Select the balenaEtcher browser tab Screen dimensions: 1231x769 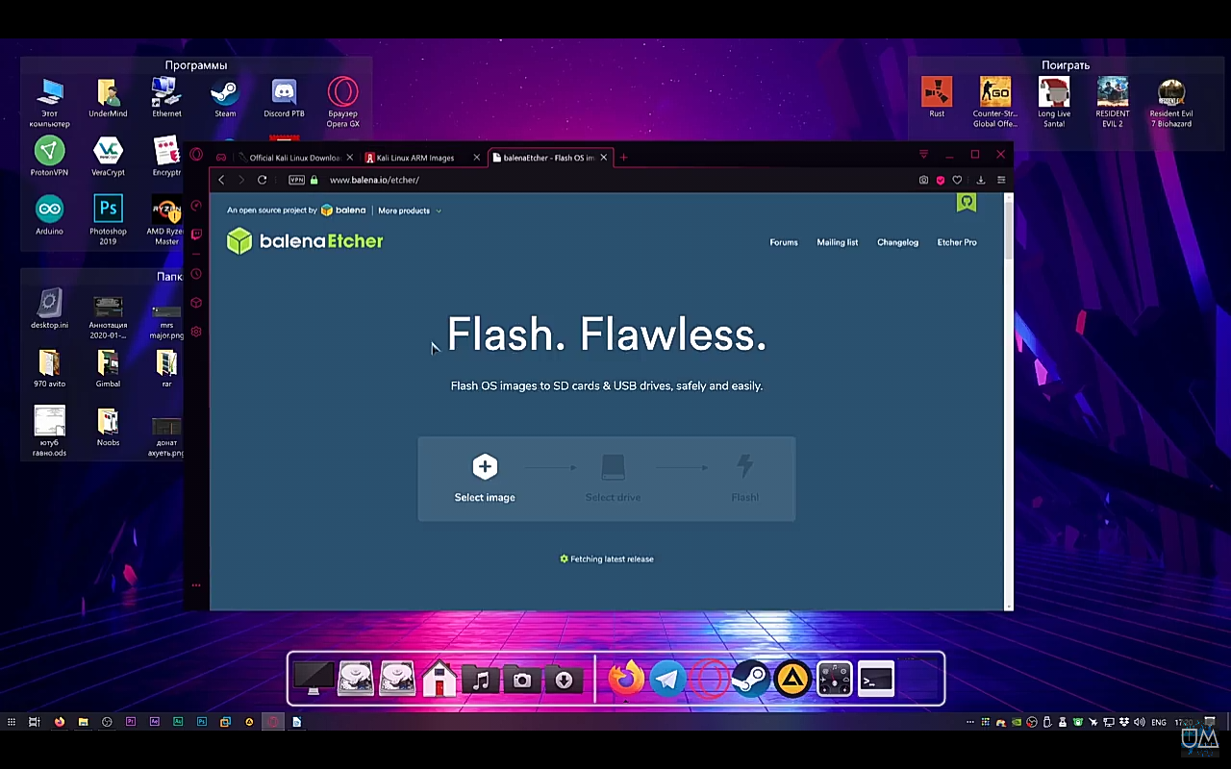548,158
